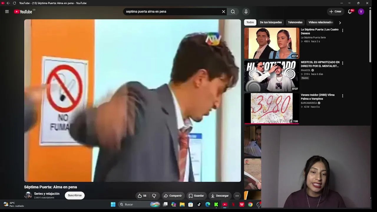Visit La Séptima Puerta Serie channel
This screenshot has height=212, width=377.
(313, 38)
